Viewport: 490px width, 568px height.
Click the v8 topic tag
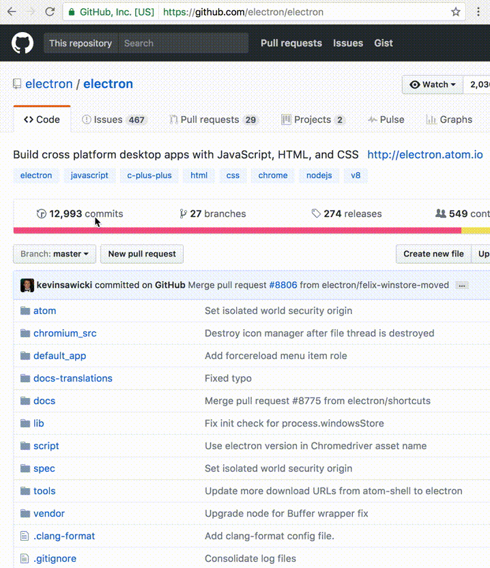point(356,175)
